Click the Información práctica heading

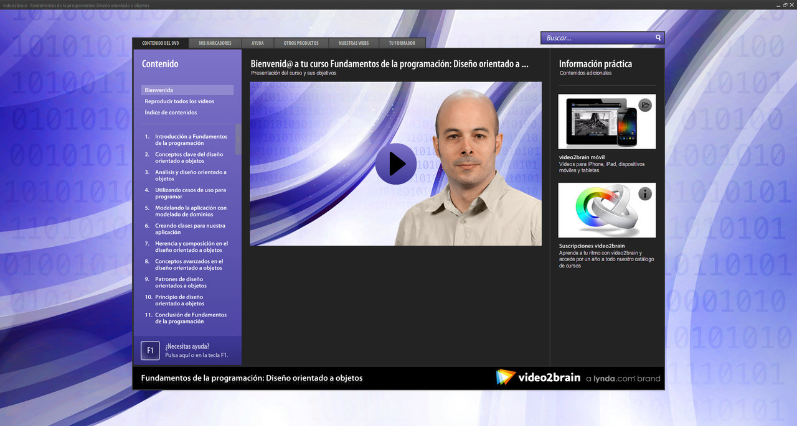(x=595, y=63)
